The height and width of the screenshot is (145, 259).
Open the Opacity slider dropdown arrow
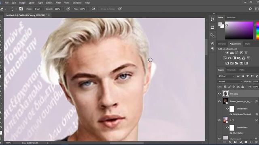63,9
